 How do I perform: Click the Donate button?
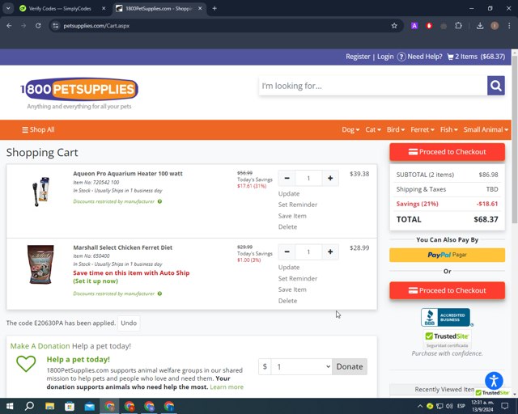[350, 367]
